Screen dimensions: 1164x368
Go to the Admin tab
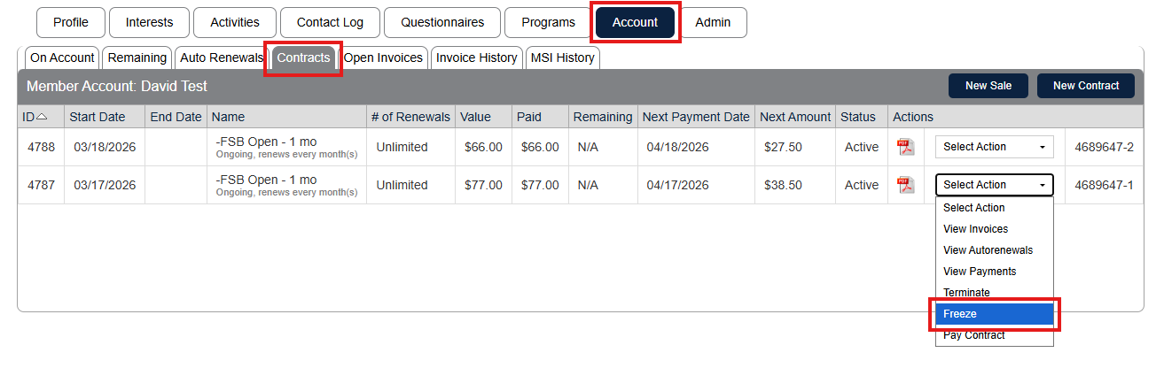(713, 23)
